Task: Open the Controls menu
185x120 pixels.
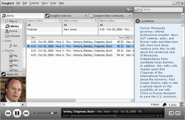Action: (x=34, y=3)
